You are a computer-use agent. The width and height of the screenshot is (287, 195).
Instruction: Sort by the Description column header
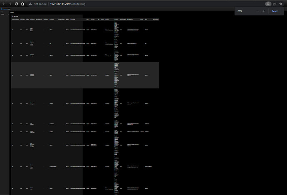tap(116, 20)
